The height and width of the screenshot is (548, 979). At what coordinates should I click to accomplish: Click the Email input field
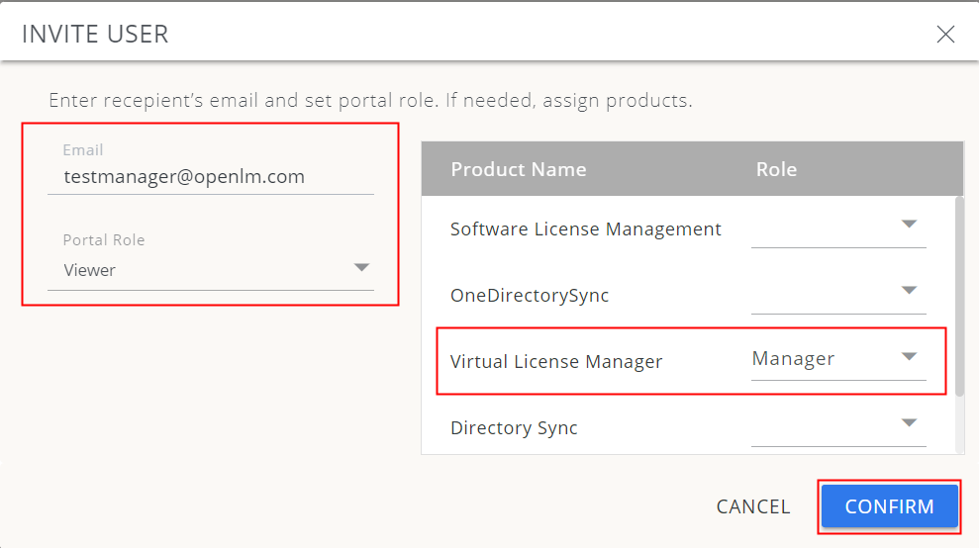click(x=210, y=177)
